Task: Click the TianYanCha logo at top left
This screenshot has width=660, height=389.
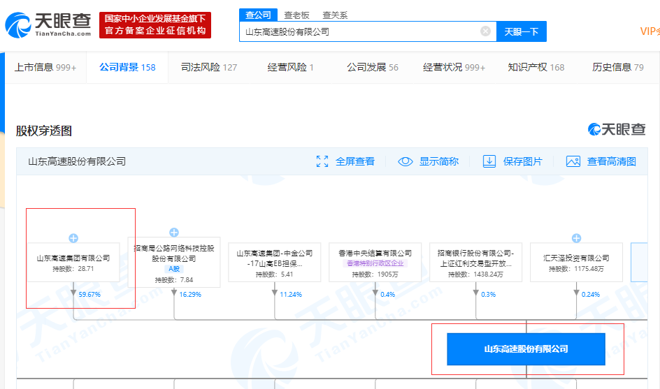Action: 48,24
